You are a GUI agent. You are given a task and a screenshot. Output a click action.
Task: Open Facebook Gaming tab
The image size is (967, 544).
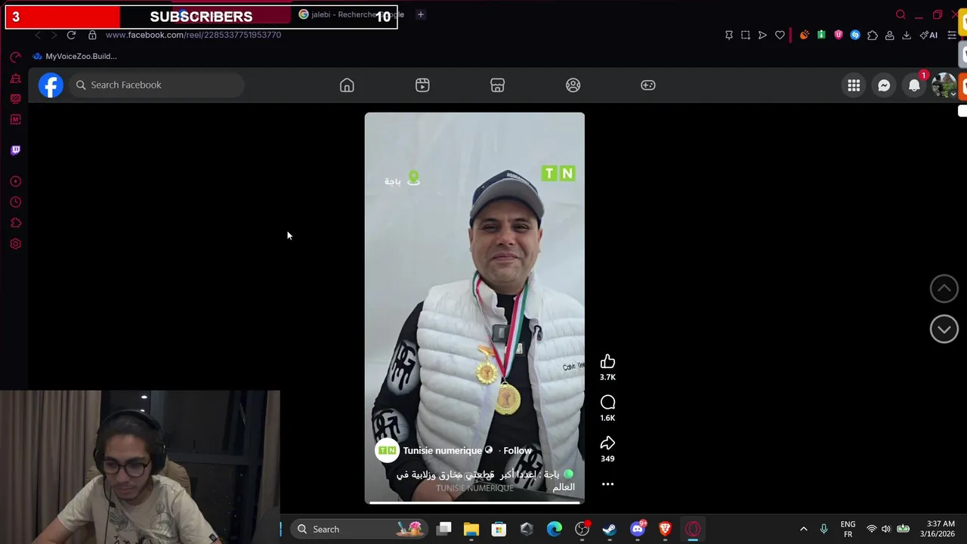click(x=648, y=85)
